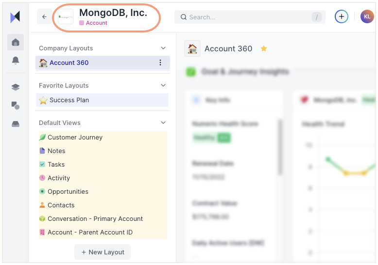Click the Account 360 page heading

[228, 49]
